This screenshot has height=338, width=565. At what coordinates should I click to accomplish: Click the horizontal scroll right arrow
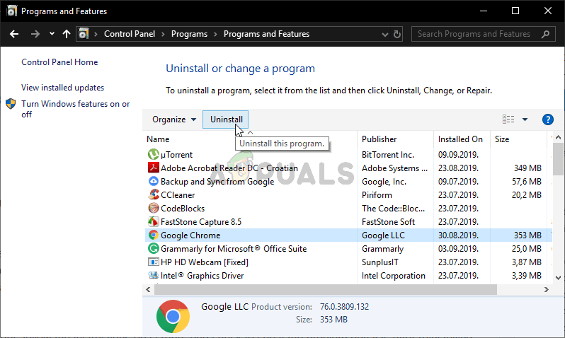[547, 289]
